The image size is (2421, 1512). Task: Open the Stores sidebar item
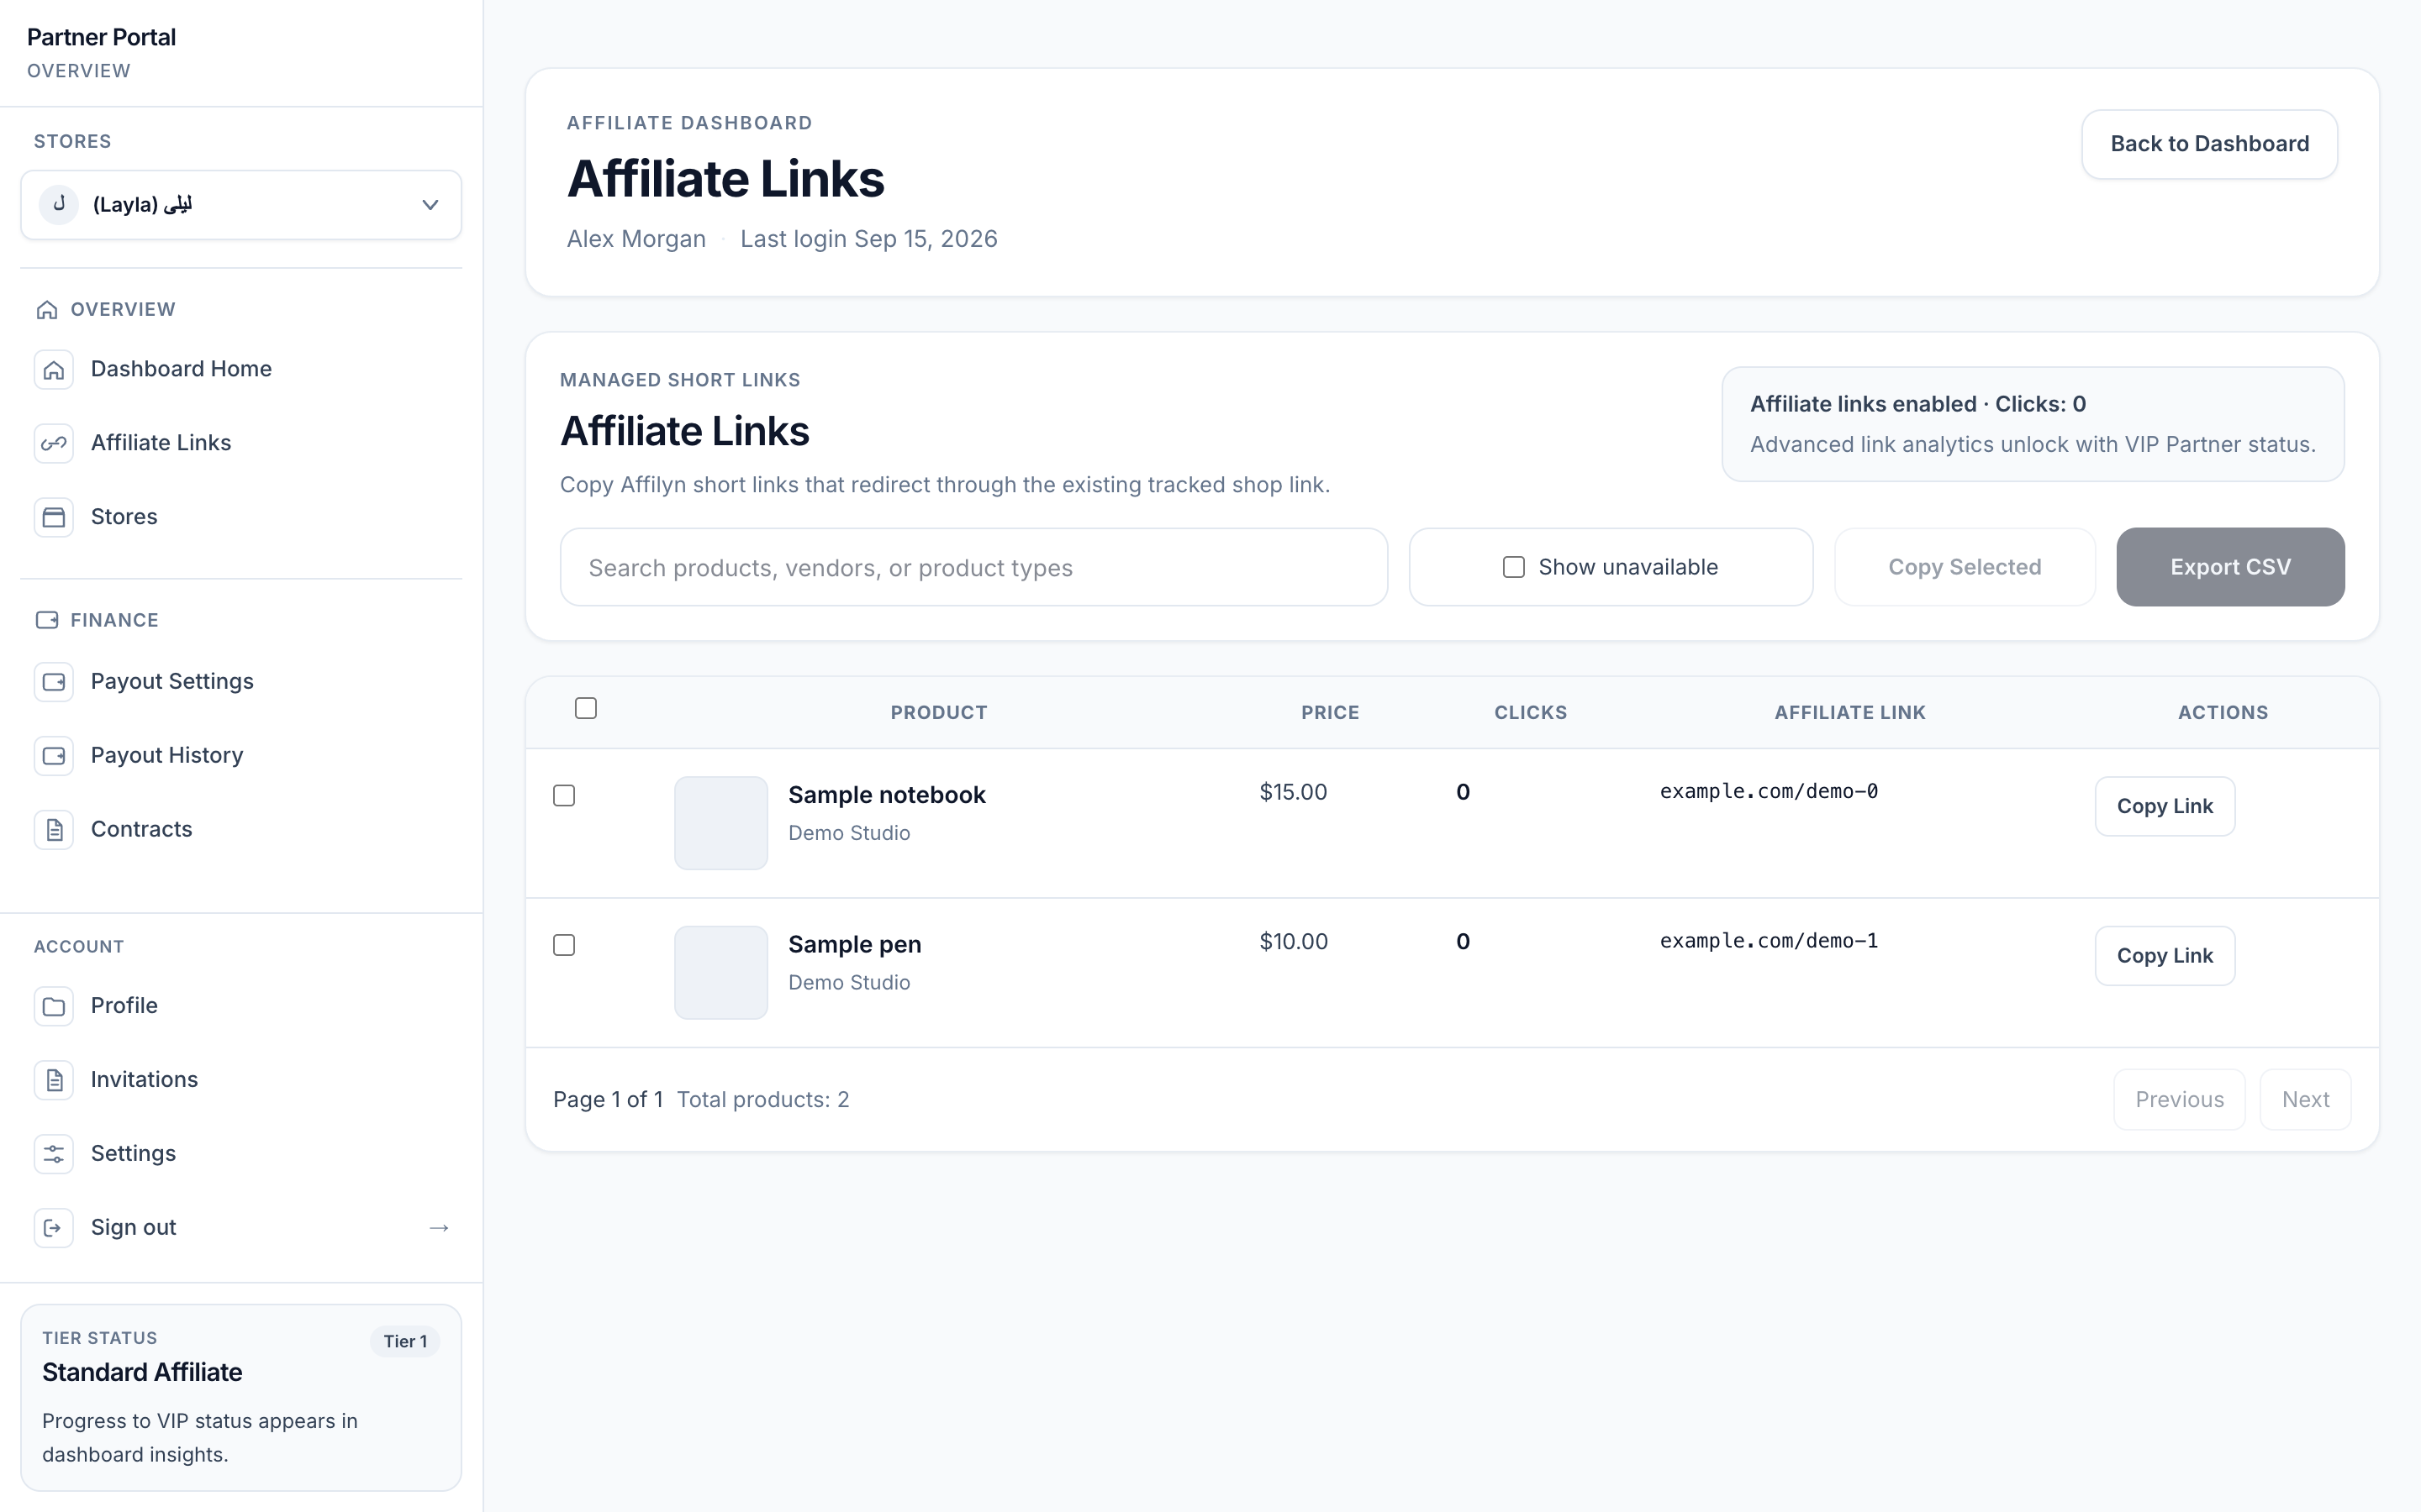[x=241, y=517]
